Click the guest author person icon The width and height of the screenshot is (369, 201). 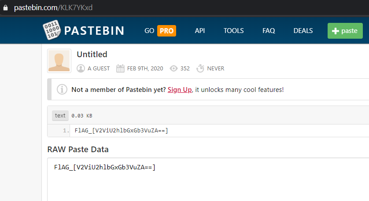tap(81, 69)
